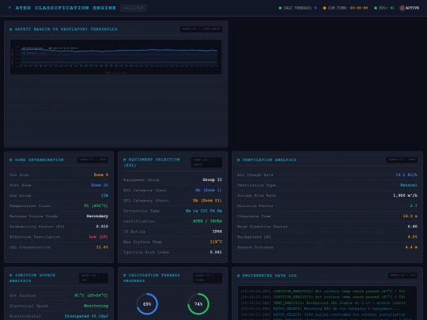Click the Equipment Selection panel tag badge
Image resolution: width=427 pixels, height=320 pixels.
206,162
